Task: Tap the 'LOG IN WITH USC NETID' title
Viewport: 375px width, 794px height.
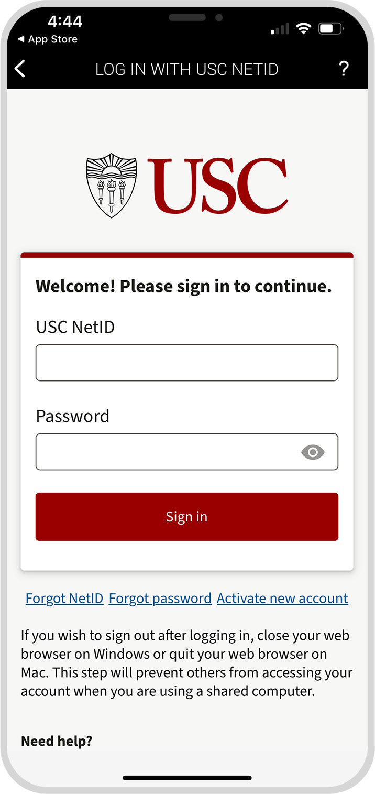Action: [186, 69]
